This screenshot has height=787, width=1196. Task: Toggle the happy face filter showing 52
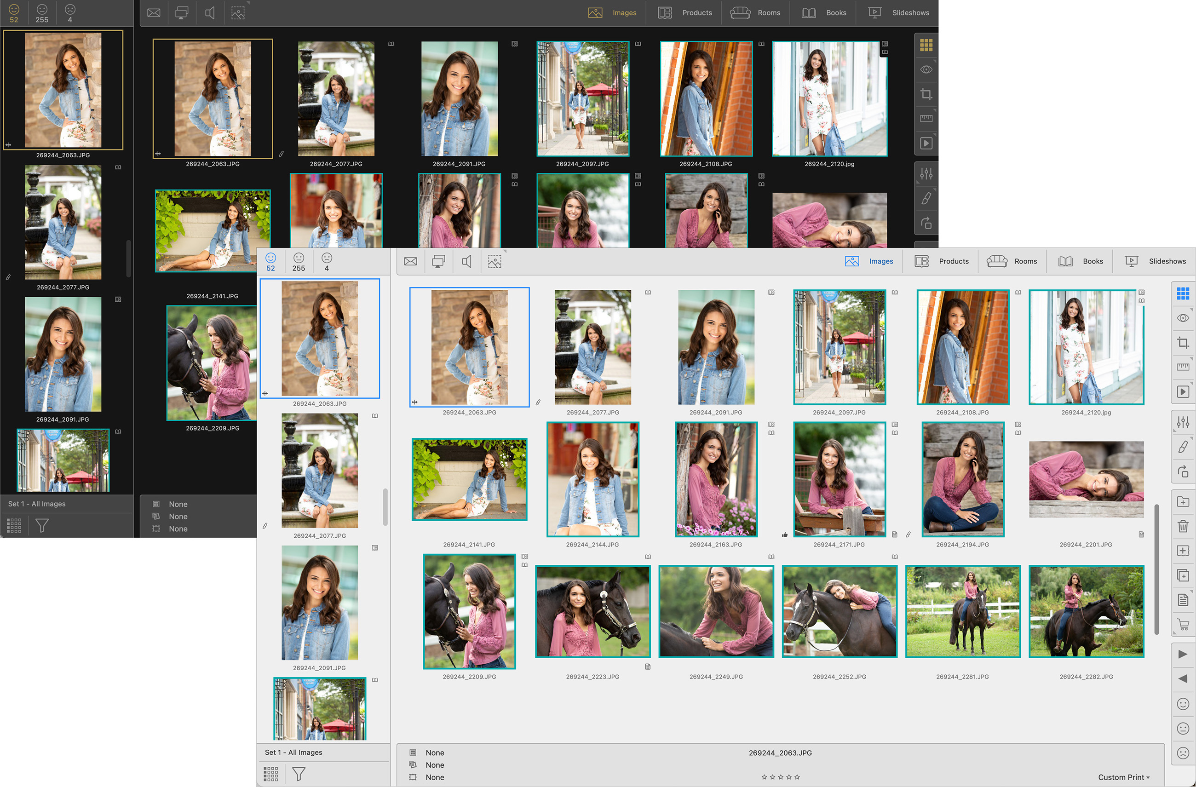(270, 262)
